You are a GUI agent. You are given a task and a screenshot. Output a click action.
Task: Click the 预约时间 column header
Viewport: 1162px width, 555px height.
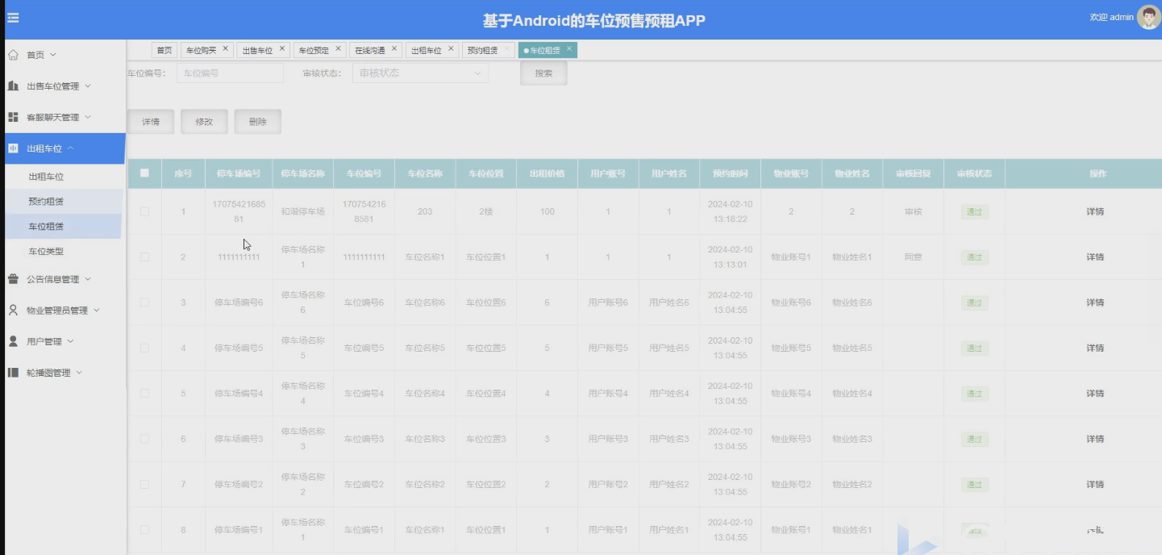[730, 173]
